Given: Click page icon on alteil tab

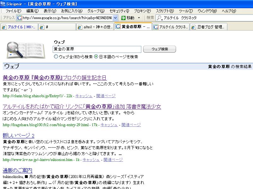Looking at the screenshot, I should pyautogui.click(x=79, y=27).
